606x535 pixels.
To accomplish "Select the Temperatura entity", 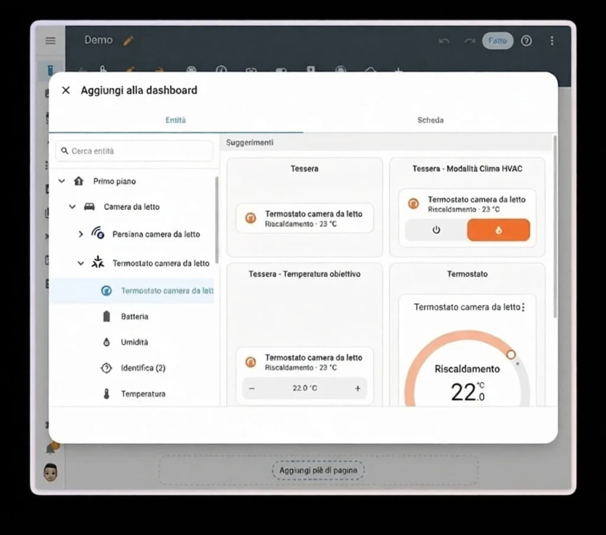I will tap(131, 394).
